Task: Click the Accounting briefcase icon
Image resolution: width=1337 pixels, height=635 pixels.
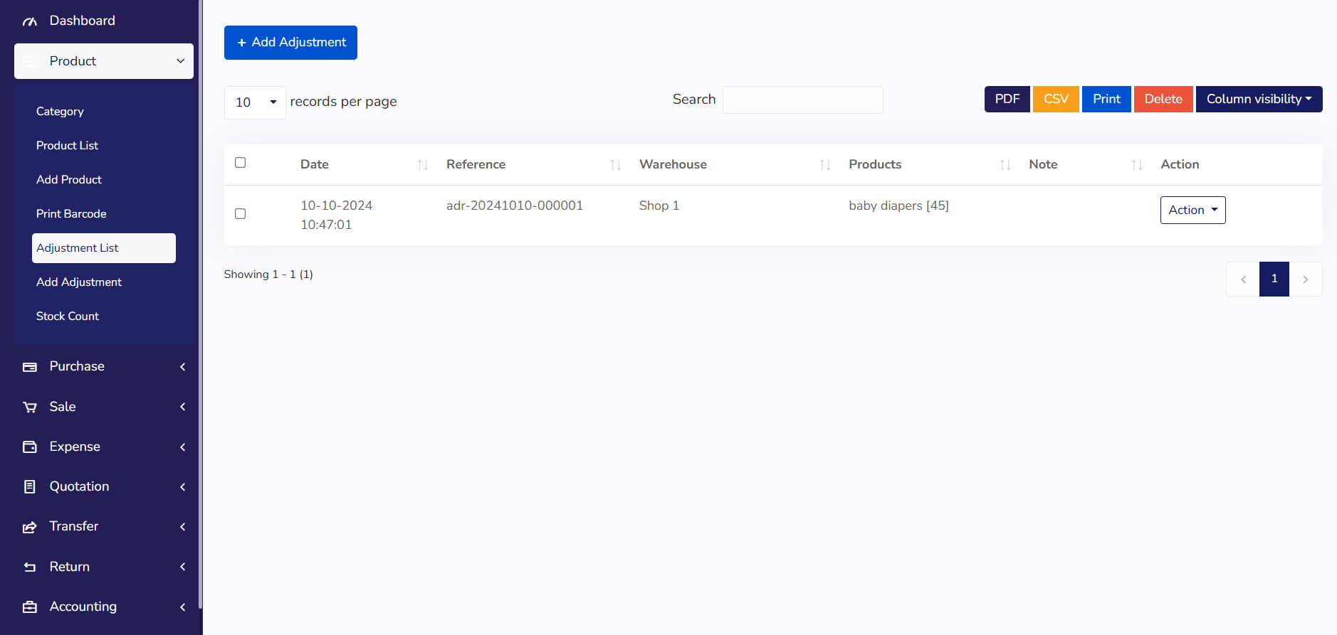Action: [x=29, y=607]
